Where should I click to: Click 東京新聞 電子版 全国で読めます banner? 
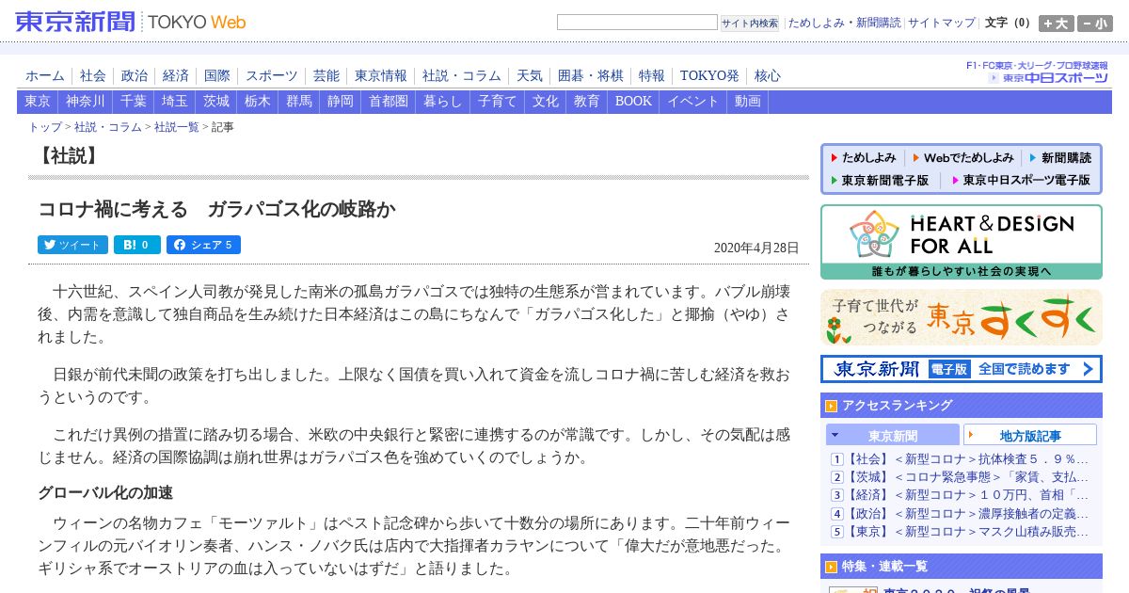click(x=962, y=369)
